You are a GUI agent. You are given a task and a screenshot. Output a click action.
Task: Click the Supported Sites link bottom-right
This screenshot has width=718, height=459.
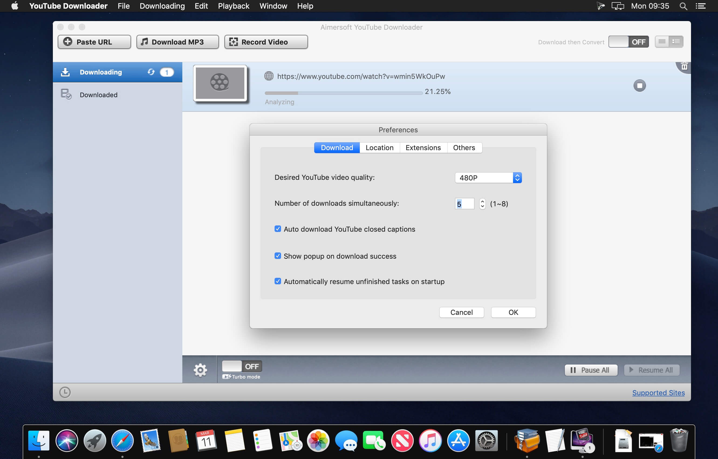pyautogui.click(x=659, y=393)
